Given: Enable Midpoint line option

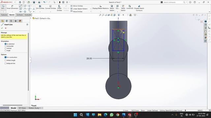Looking at the screenshot, I should click(x=5, y=63).
